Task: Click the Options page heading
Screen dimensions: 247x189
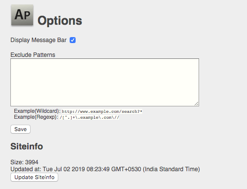Action: tap(60, 21)
